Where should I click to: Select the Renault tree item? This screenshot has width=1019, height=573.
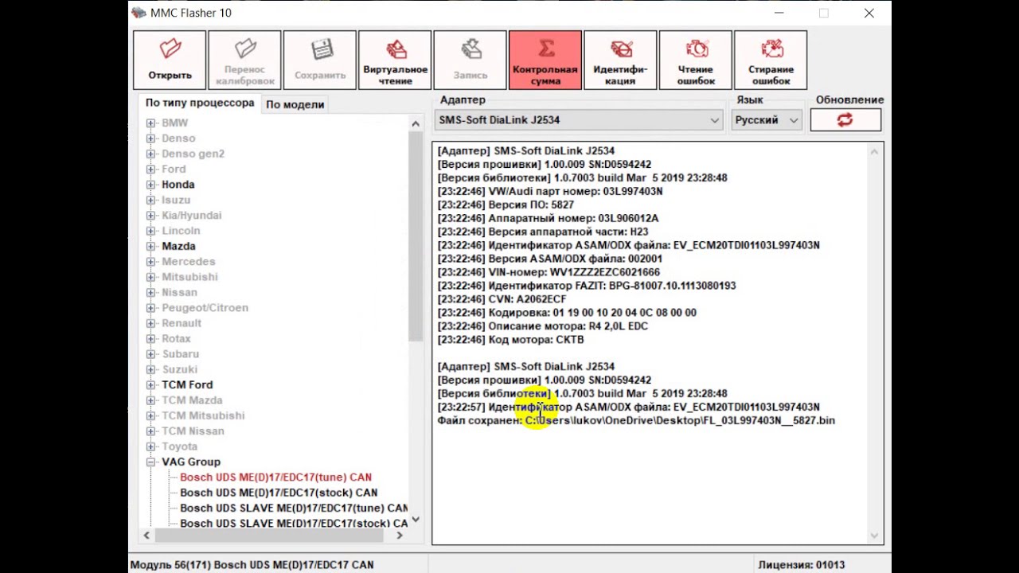coord(182,323)
